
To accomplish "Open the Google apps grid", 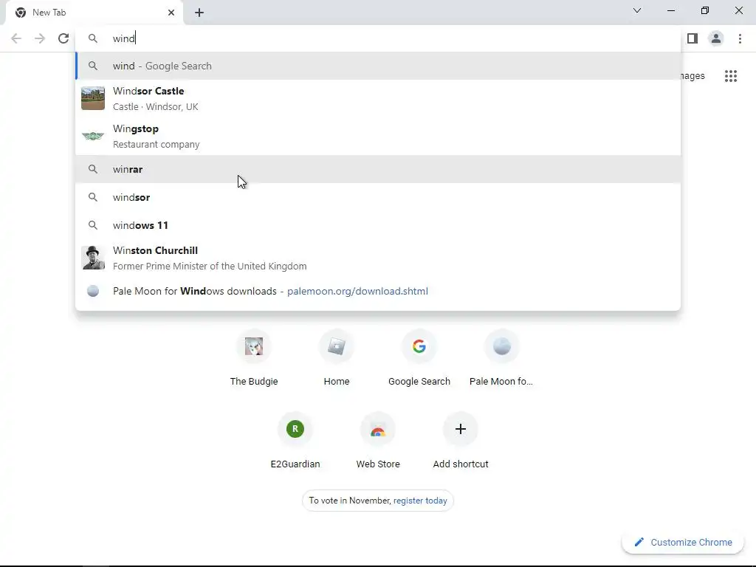I will coord(731,76).
